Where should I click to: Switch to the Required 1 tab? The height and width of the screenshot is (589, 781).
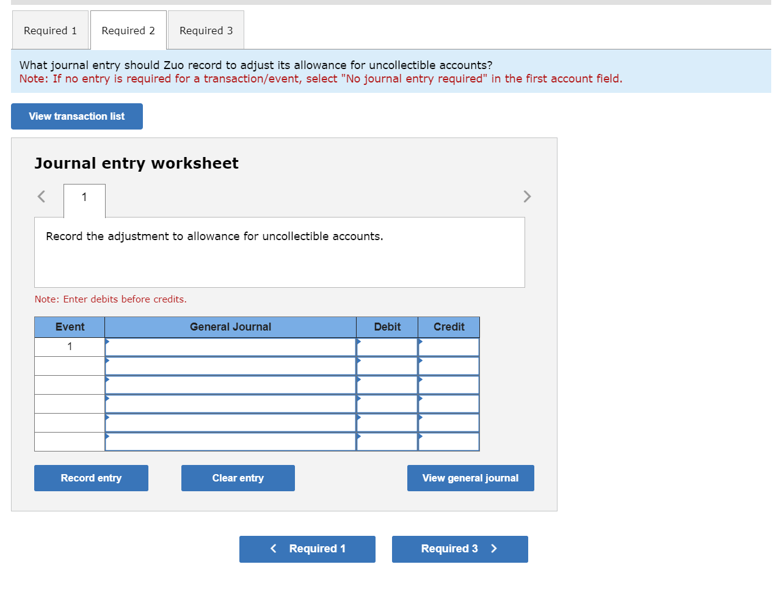click(x=50, y=30)
